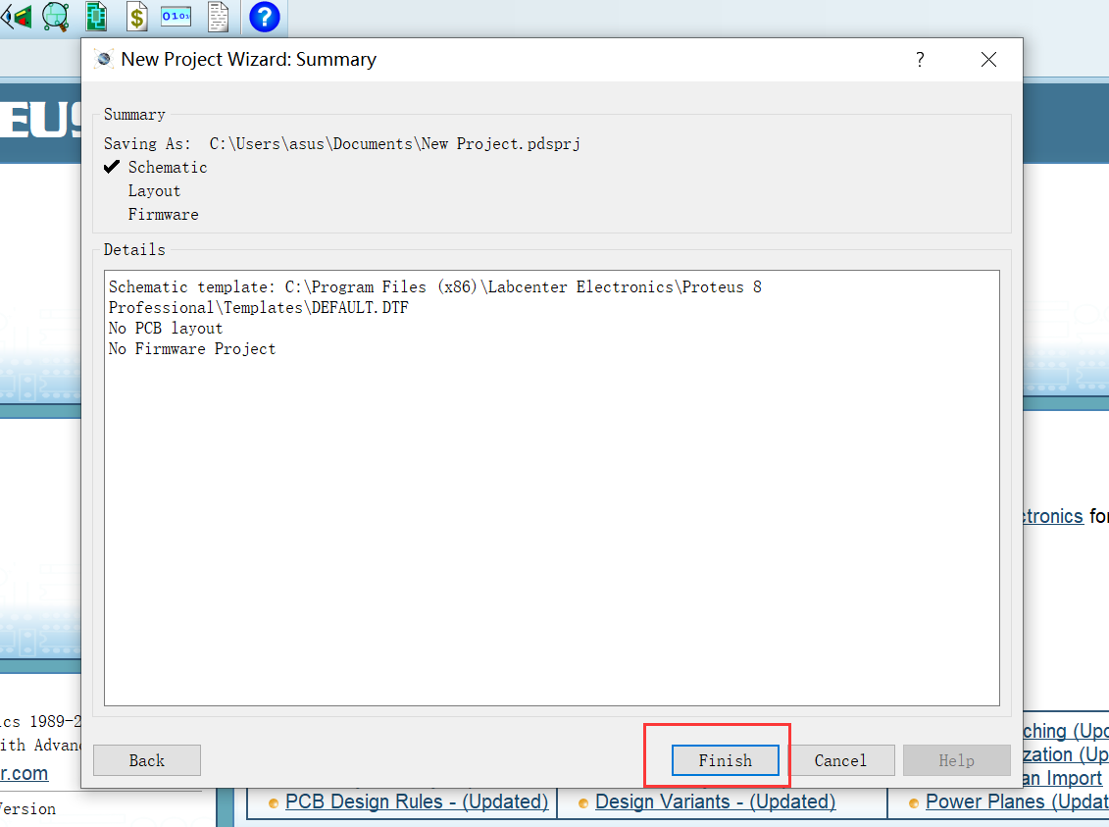Click the Details text box
1109x827 pixels.
click(552, 488)
